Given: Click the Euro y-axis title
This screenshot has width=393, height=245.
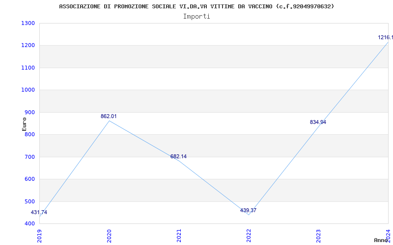Looking at the screenshot, I should point(24,124).
